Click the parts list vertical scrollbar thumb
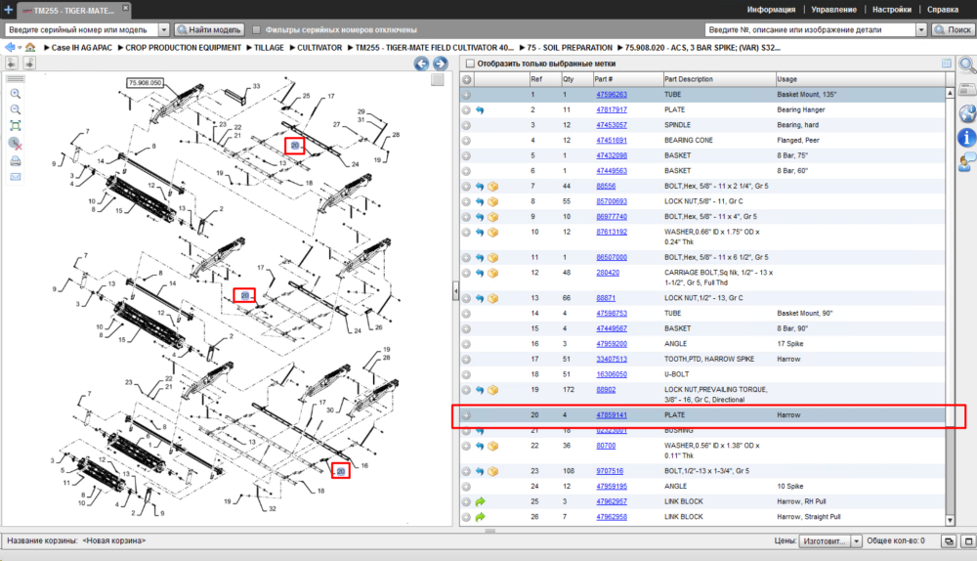Image resolution: width=977 pixels, height=561 pixels. pyautogui.click(x=950, y=262)
